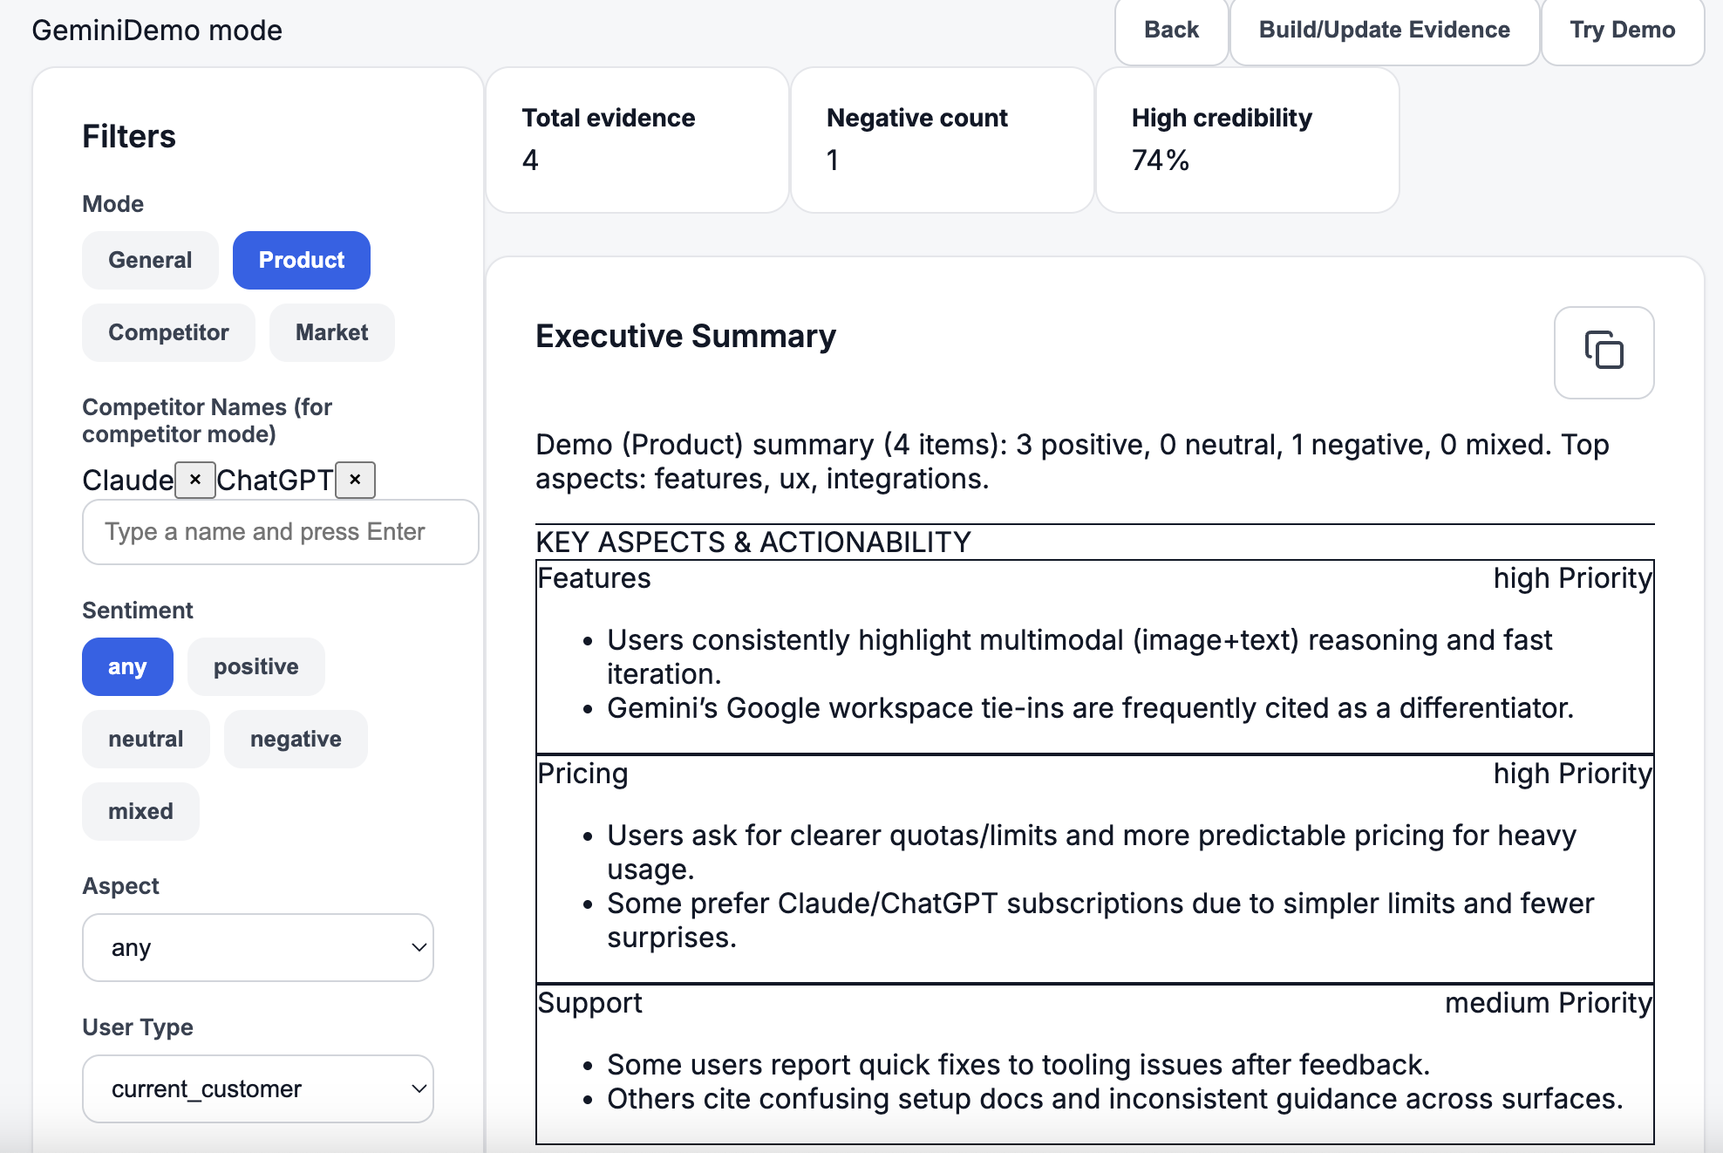This screenshot has height=1153, width=1723.
Task: Remove the ChatGPT competitor tag
Action: pyautogui.click(x=355, y=480)
